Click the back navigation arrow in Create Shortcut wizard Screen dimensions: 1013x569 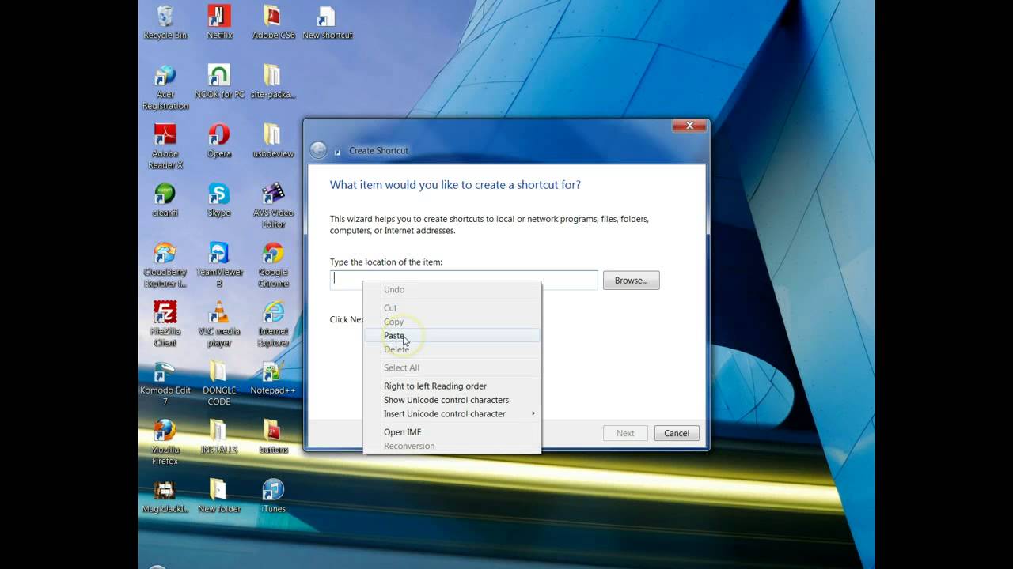tap(317, 150)
